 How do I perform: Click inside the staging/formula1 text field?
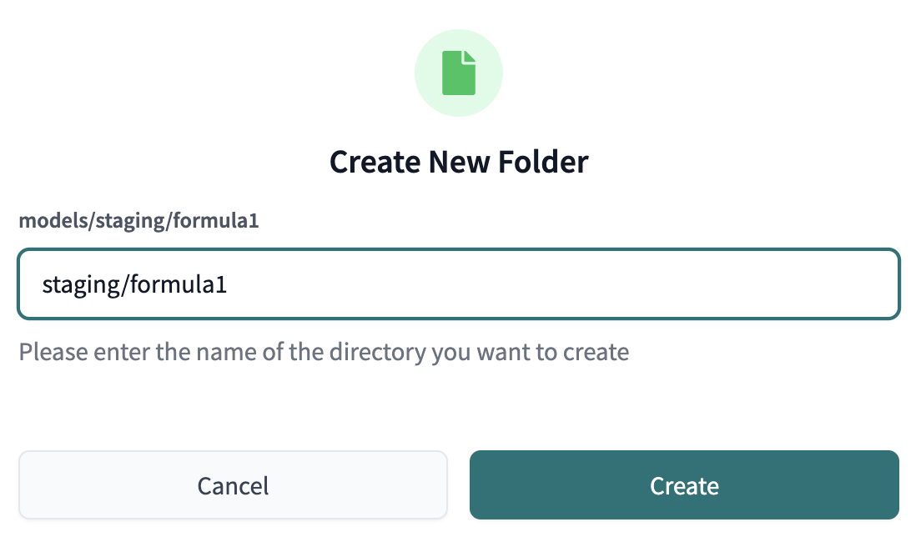459,284
